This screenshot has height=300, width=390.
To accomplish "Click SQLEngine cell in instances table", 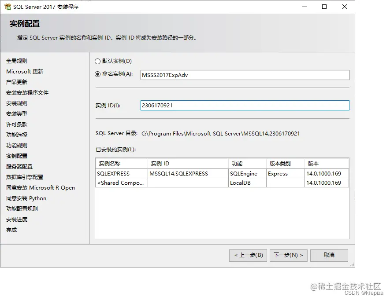I will tap(247, 174).
